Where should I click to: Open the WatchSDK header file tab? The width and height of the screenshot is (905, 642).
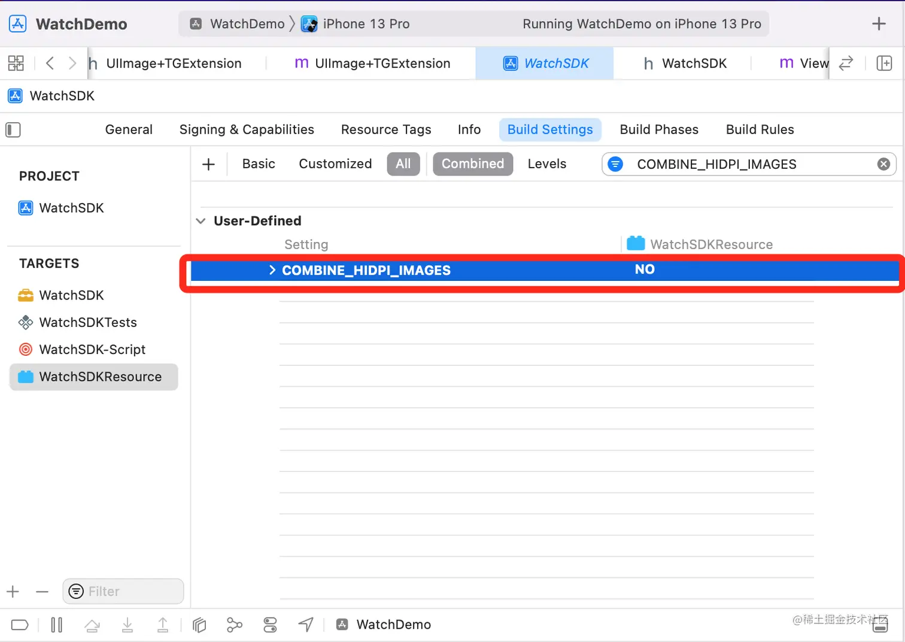point(685,63)
